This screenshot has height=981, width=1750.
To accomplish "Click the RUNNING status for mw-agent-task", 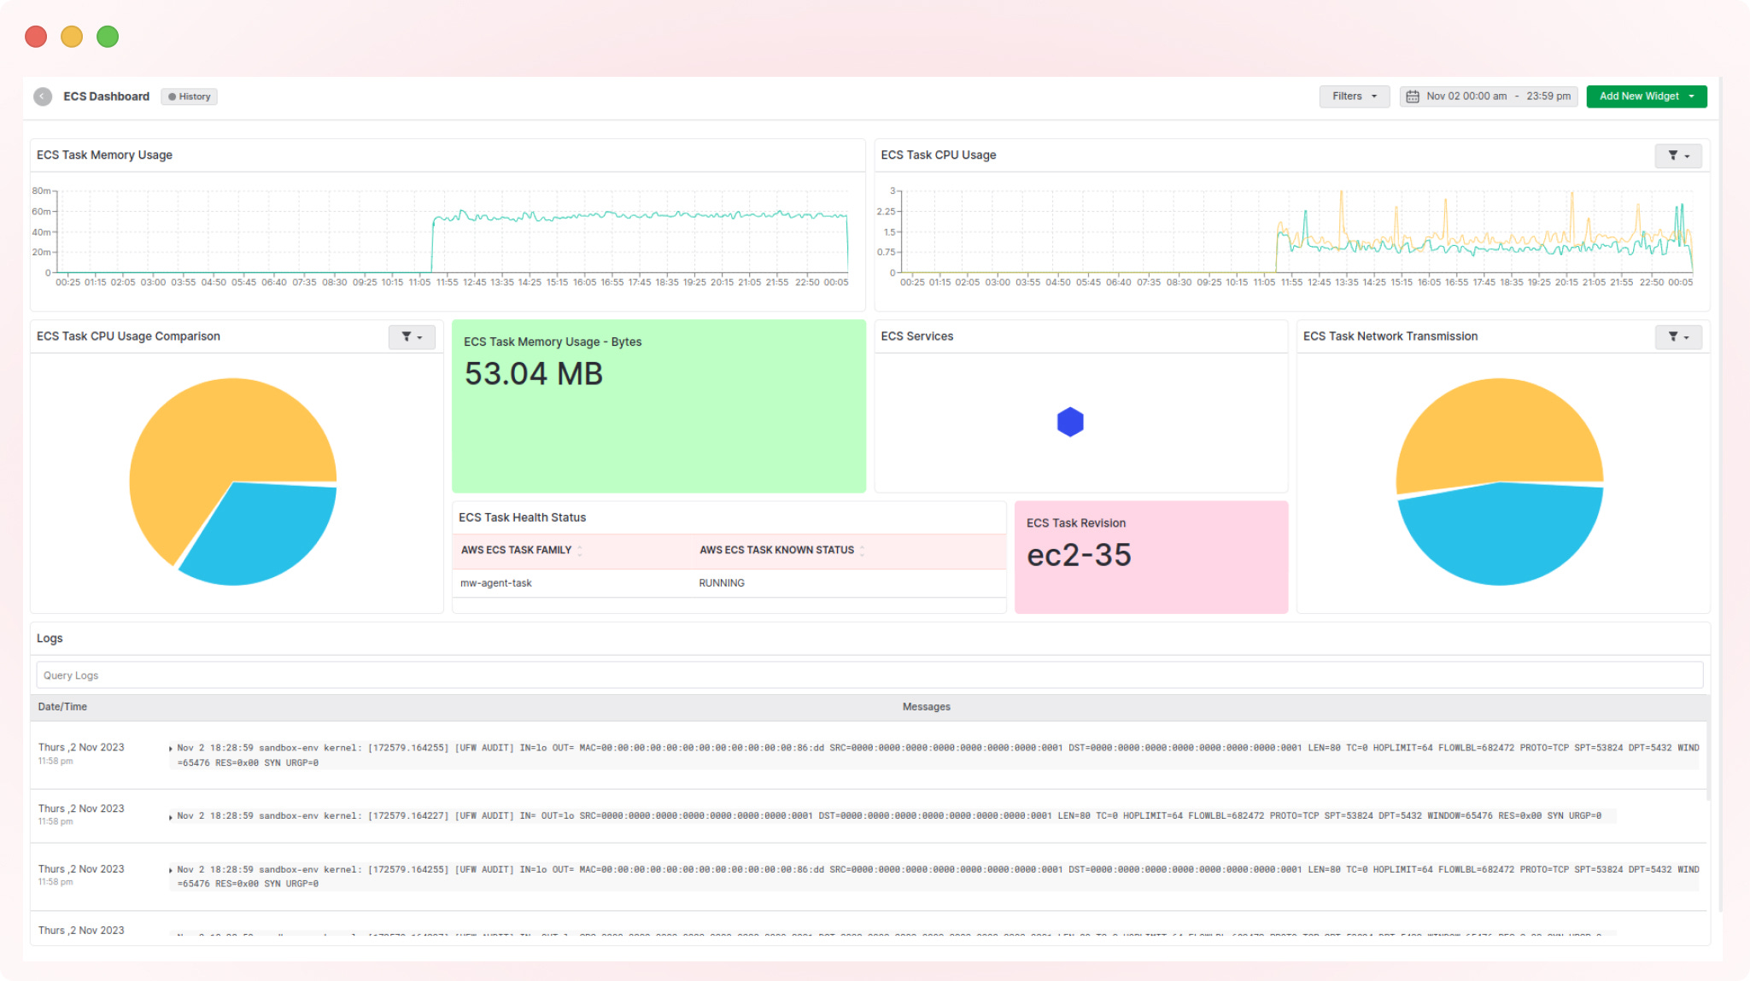I will coord(721,582).
